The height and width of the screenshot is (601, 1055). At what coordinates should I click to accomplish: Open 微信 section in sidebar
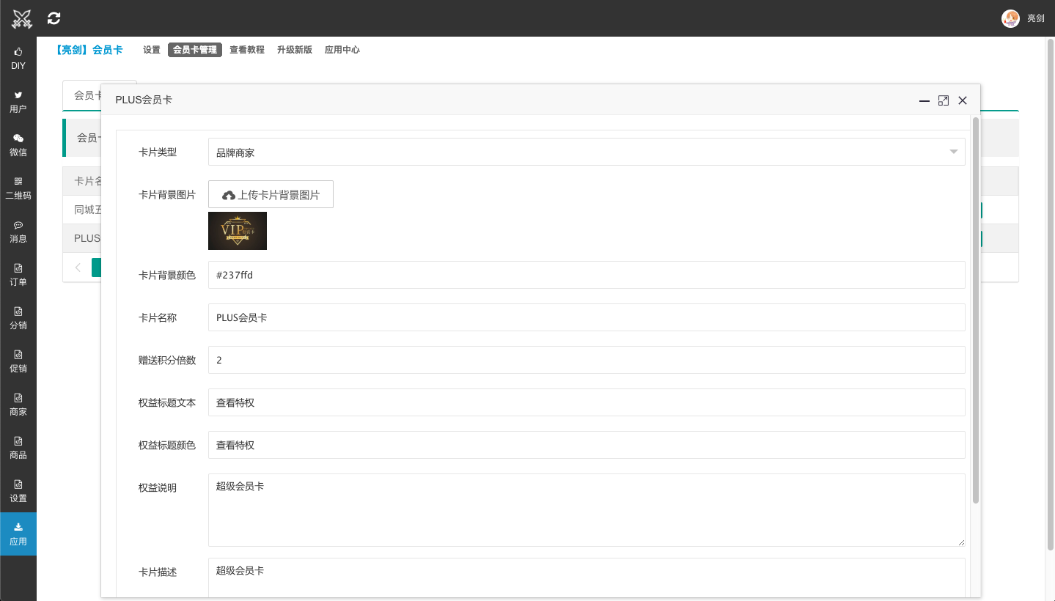18,145
